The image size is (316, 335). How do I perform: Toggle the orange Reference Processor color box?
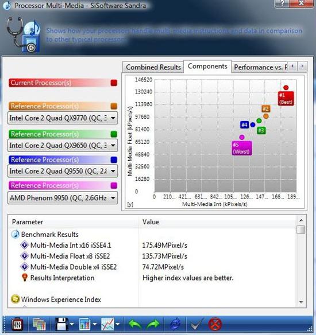click(114, 106)
